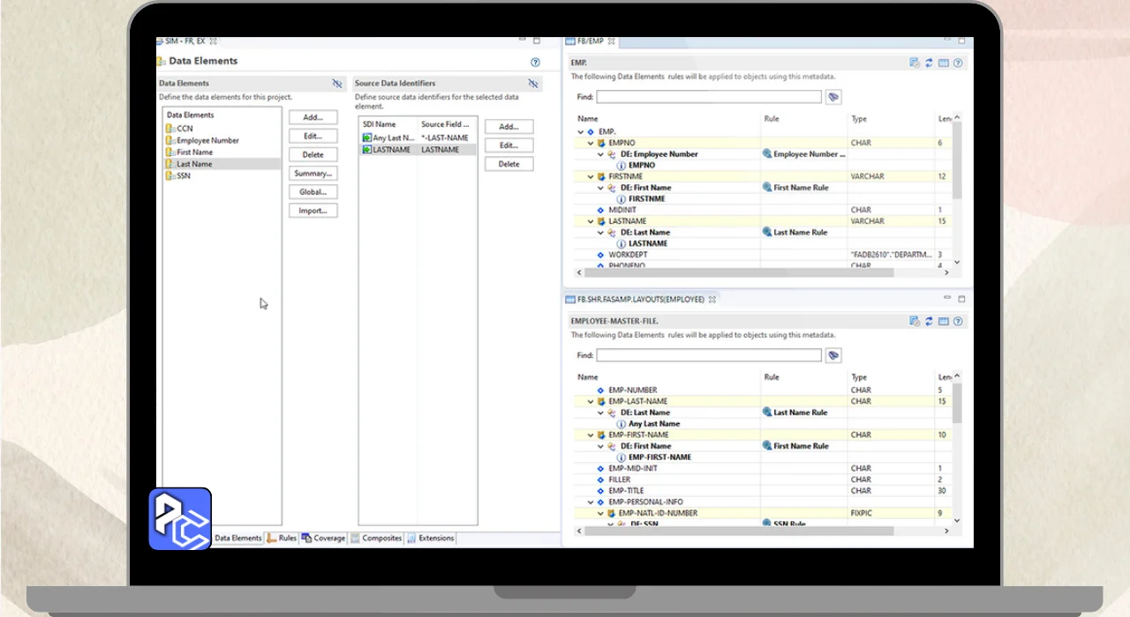Screen dimensions: 1130x617
Task: Collapse the EMP-PERSONAL-INFO tree node
Action: tap(591, 502)
